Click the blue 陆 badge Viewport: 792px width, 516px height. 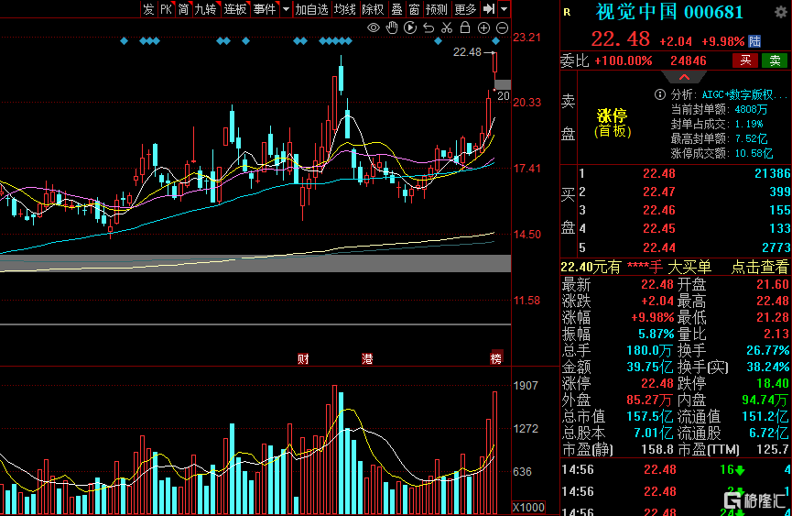pos(754,41)
